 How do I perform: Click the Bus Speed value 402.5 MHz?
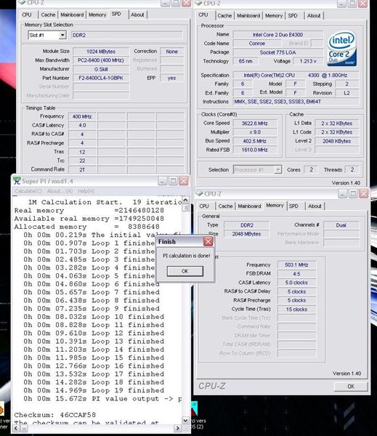point(255,141)
